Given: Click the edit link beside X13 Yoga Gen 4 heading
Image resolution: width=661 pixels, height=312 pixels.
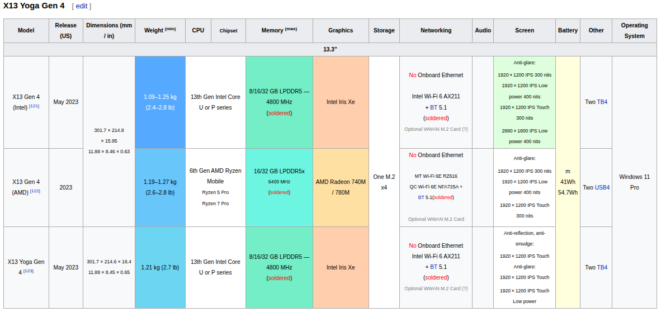Looking at the screenshot, I should (x=81, y=6).
